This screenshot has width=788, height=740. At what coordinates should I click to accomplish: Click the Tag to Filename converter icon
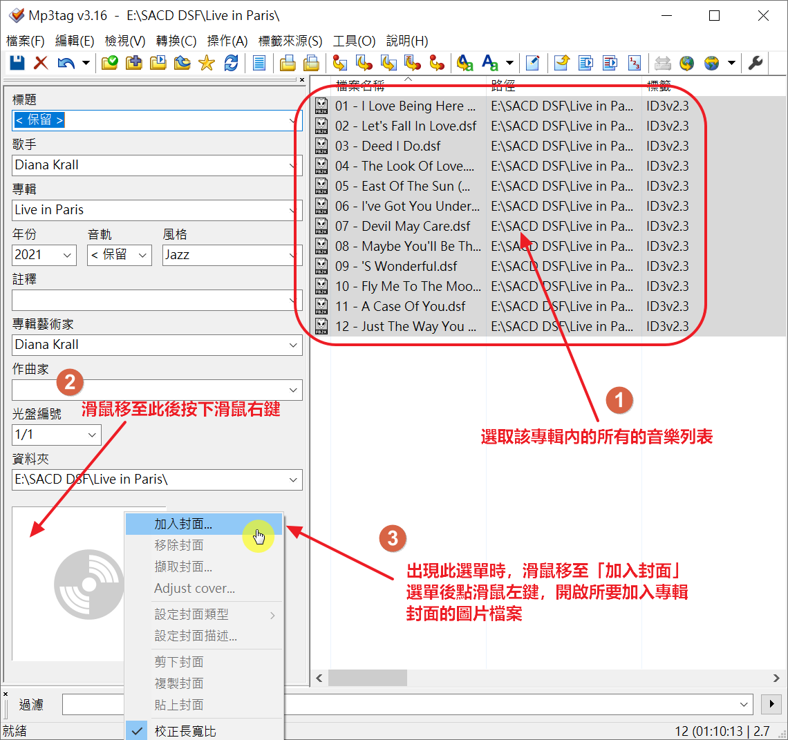(339, 63)
